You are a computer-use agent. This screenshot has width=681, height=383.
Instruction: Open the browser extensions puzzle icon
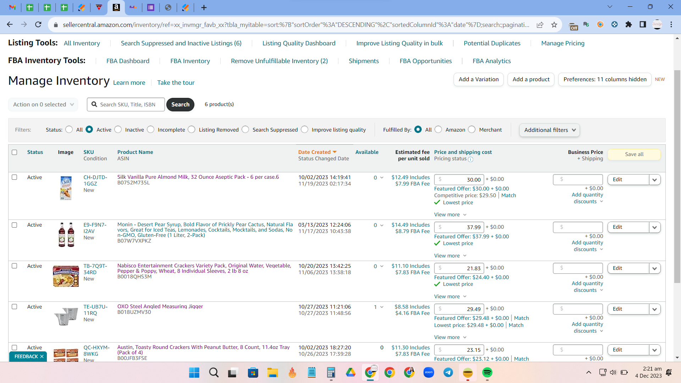point(629,24)
